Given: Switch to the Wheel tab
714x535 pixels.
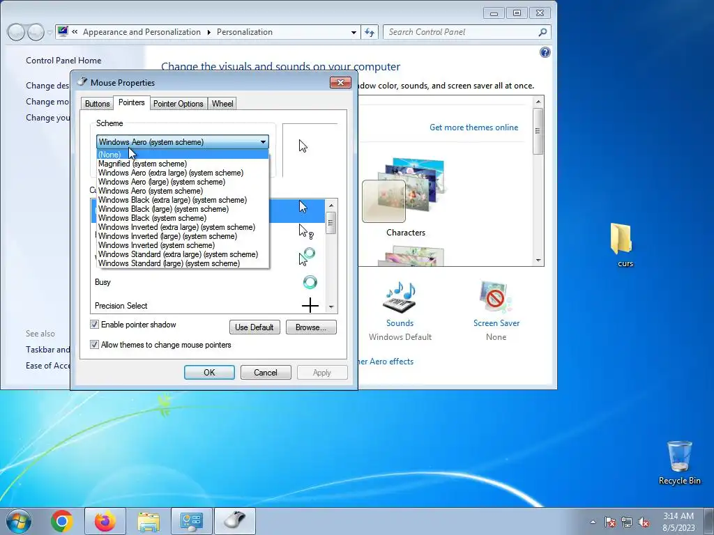Looking at the screenshot, I should (x=222, y=104).
